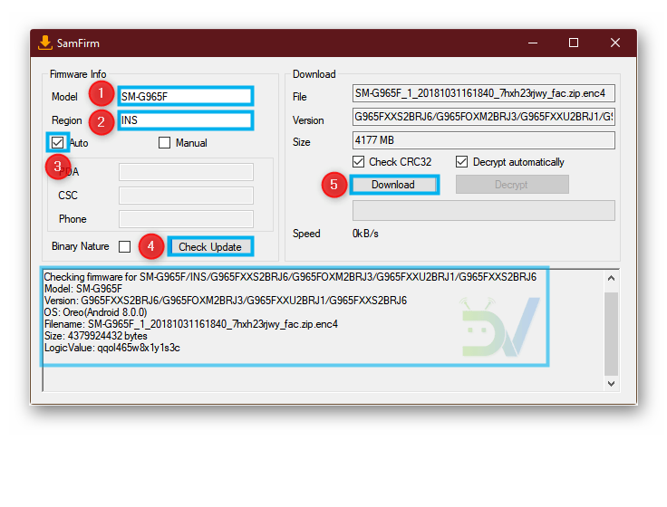
Task: Click the log scrollbar thumb
Action: point(612,333)
